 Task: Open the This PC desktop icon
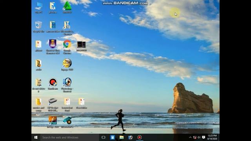pyautogui.click(x=38, y=8)
